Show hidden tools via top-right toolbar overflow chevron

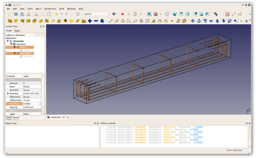pyautogui.click(x=250, y=14)
